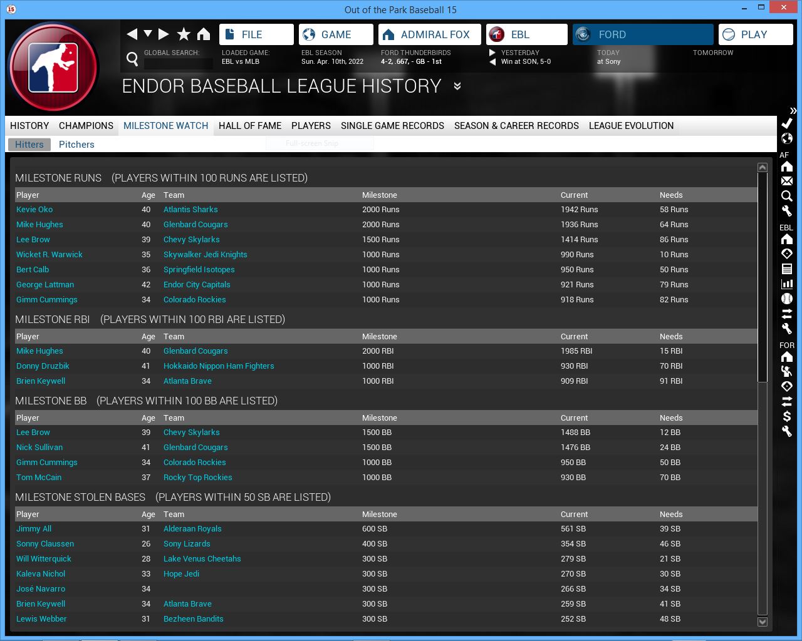The height and width of the screenshot is (641, 802).
Task: Click the EBL league statistics bar-chart icon
Action: (x=787, y=284)
